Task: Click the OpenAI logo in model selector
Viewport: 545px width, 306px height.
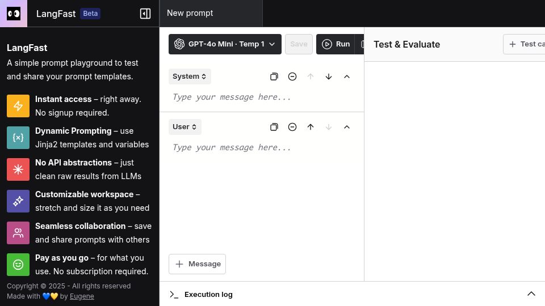Action: click(179, 44)
